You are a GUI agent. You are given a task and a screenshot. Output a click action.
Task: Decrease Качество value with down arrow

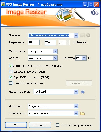(84, 59)
